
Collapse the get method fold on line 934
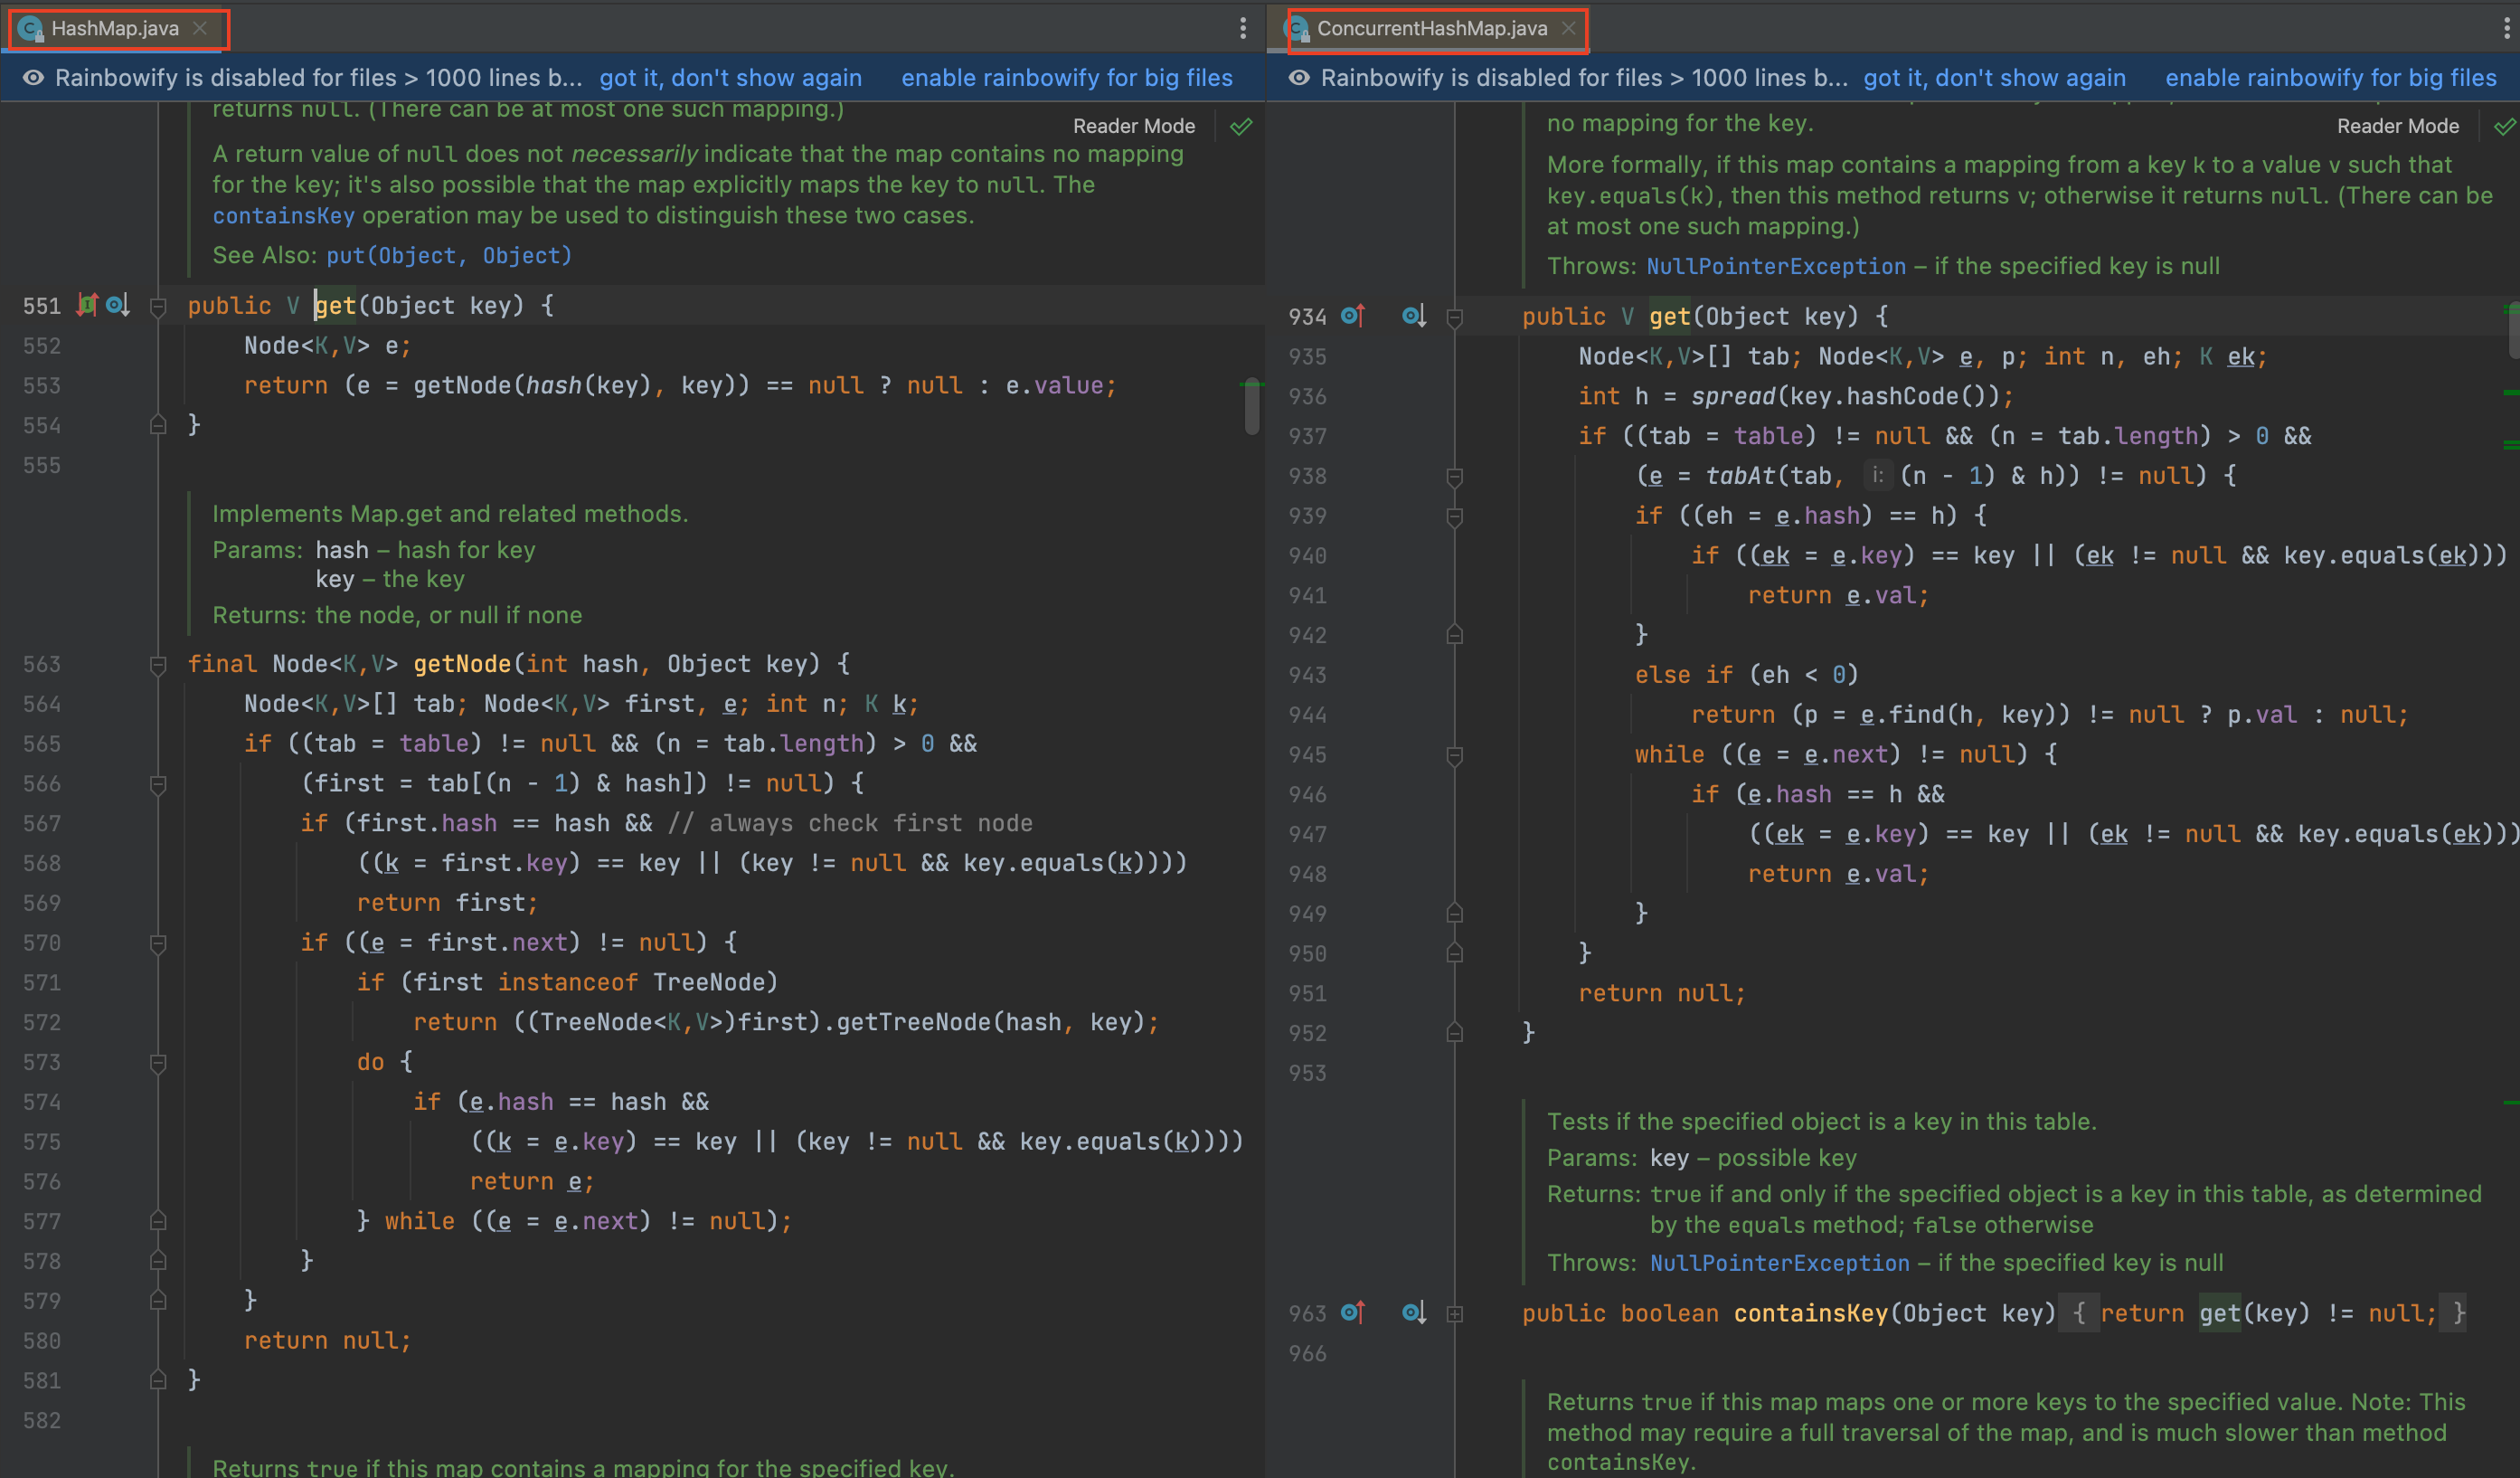click(1455, 317)
